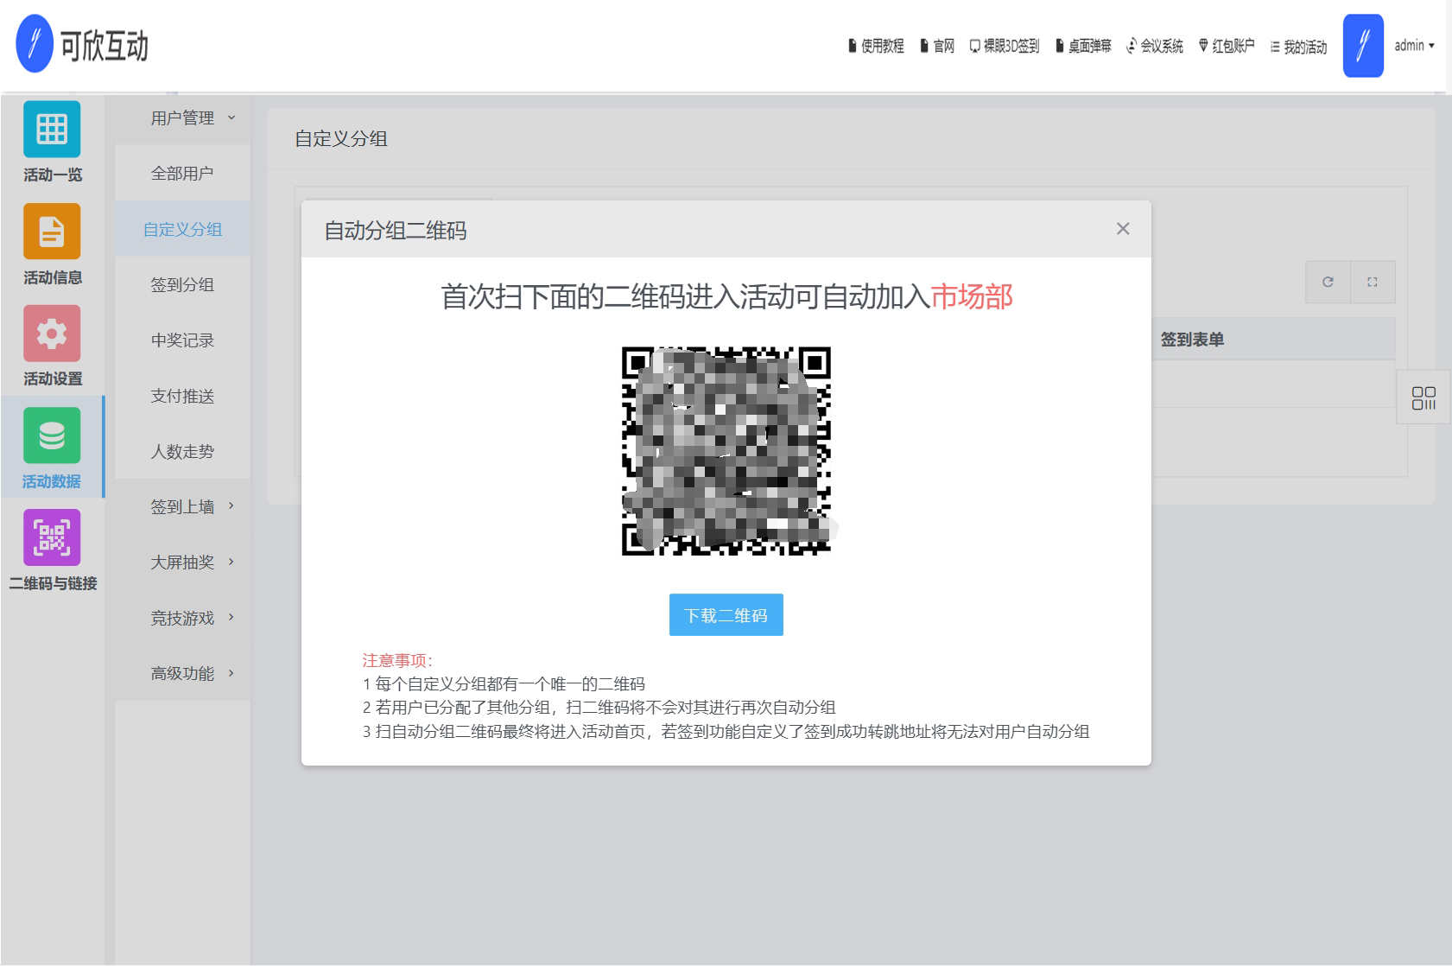
Task: Open the 裸眼3D签到 link
Action: (x=1005, y=46)
